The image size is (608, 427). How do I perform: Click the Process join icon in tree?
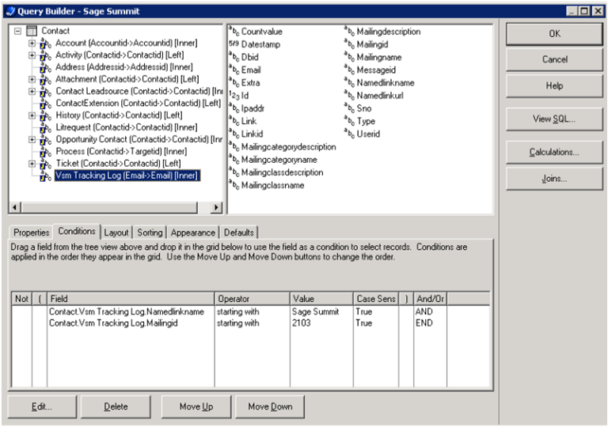point(45,152)
